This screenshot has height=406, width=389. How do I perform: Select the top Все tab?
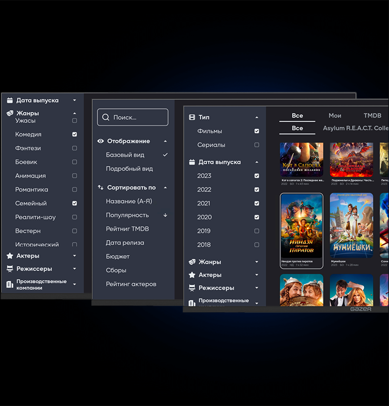point(297,116)
